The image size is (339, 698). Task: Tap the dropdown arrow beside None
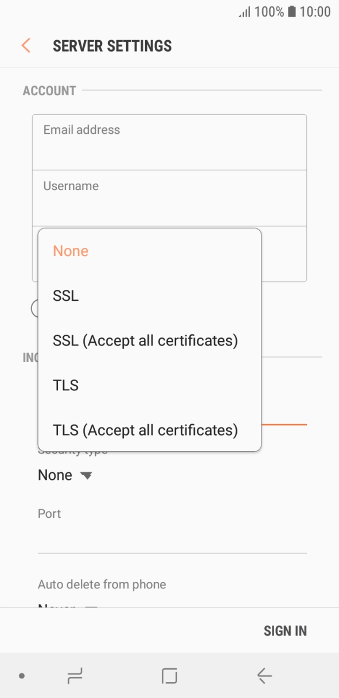(x=86, y=476)
